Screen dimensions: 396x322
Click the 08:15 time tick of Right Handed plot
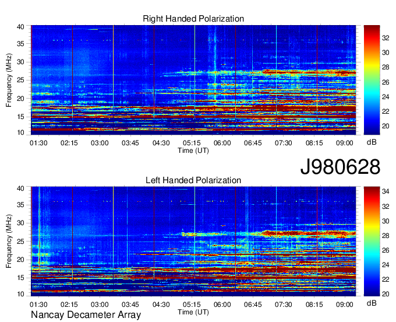point(314,143)
